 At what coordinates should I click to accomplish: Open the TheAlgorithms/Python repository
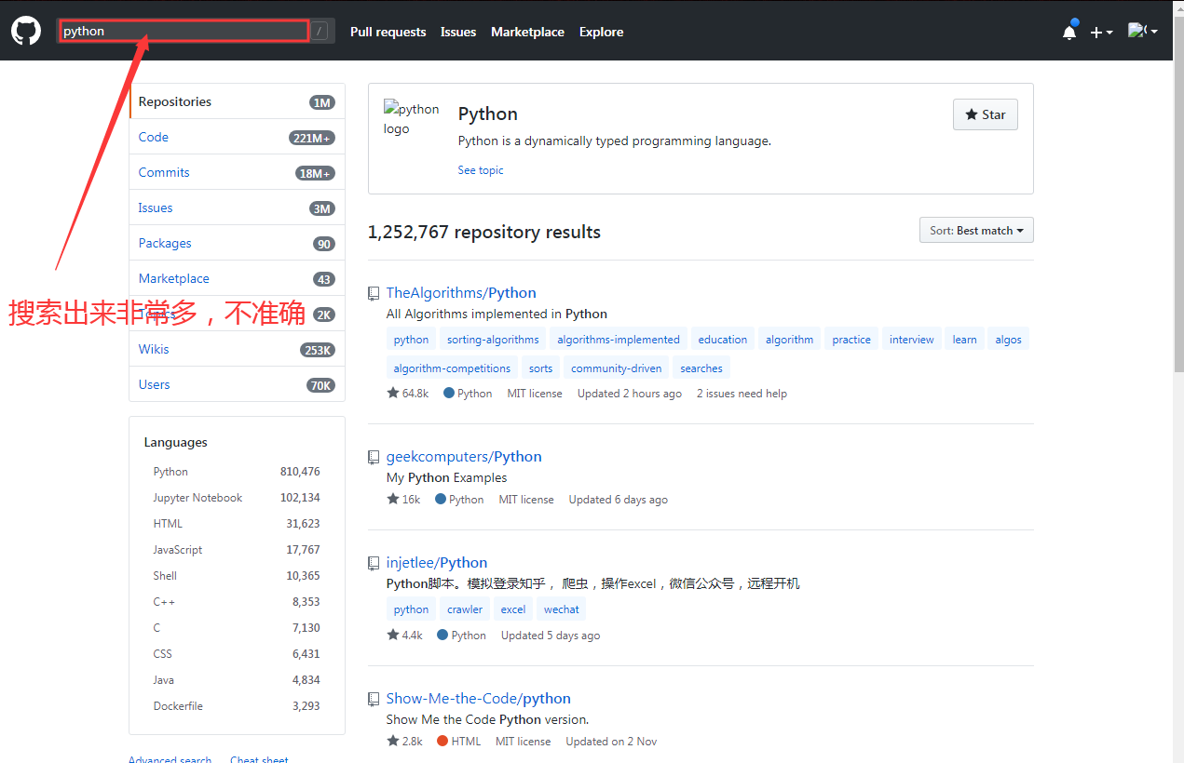461,293
